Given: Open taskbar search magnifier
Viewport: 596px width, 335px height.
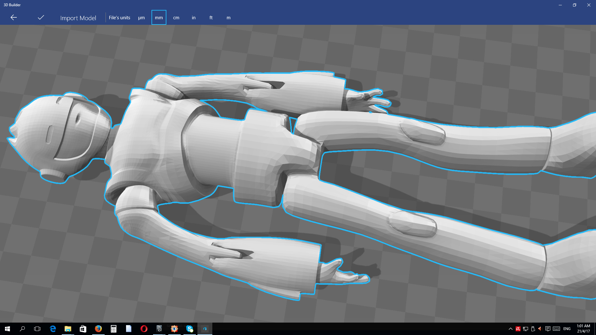Looking at the screenshot, I should [22, 329].
